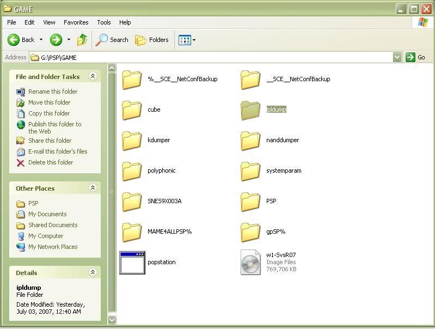The width and height of the screenshot is (435, 329).
Task: Select the ipldump folder icon
Action: coord(250,110)
